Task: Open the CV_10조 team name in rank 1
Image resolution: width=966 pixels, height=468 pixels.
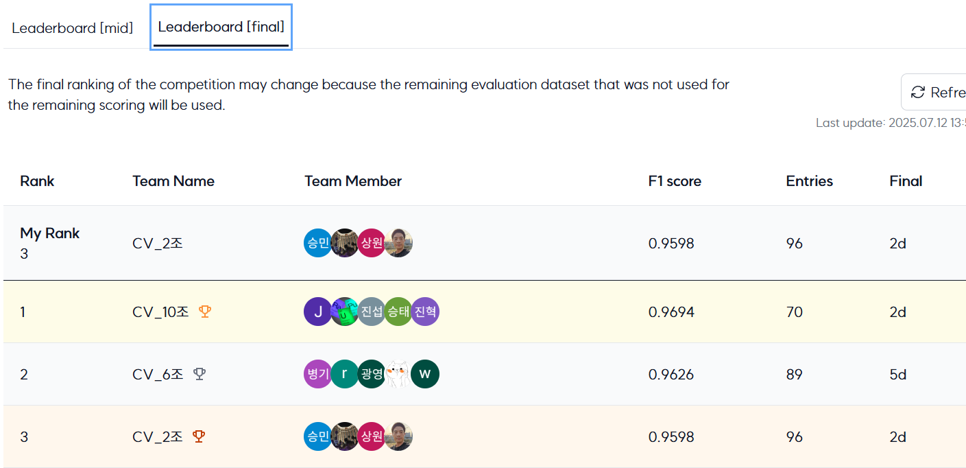Action: tap(160, 312)
